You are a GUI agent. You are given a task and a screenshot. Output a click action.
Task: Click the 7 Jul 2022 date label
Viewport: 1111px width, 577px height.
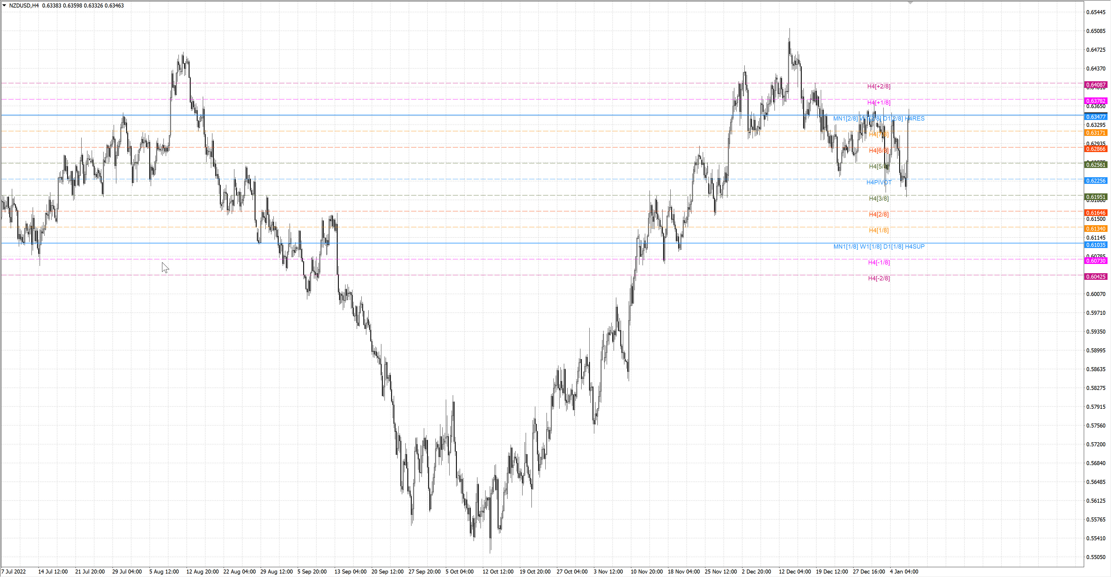click(x=13, y=572)
